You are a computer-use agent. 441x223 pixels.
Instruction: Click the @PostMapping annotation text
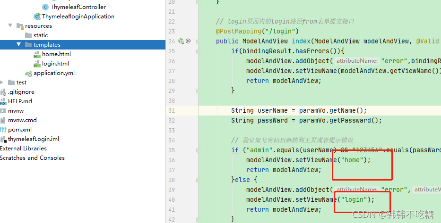239,31
